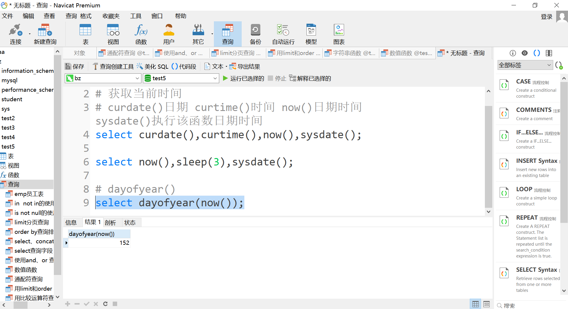Open the 备份 backup toolbar icon
Image resolution: width=568 pixels, height=309 pixels.
pyautogui.click(x=255, y=34)
